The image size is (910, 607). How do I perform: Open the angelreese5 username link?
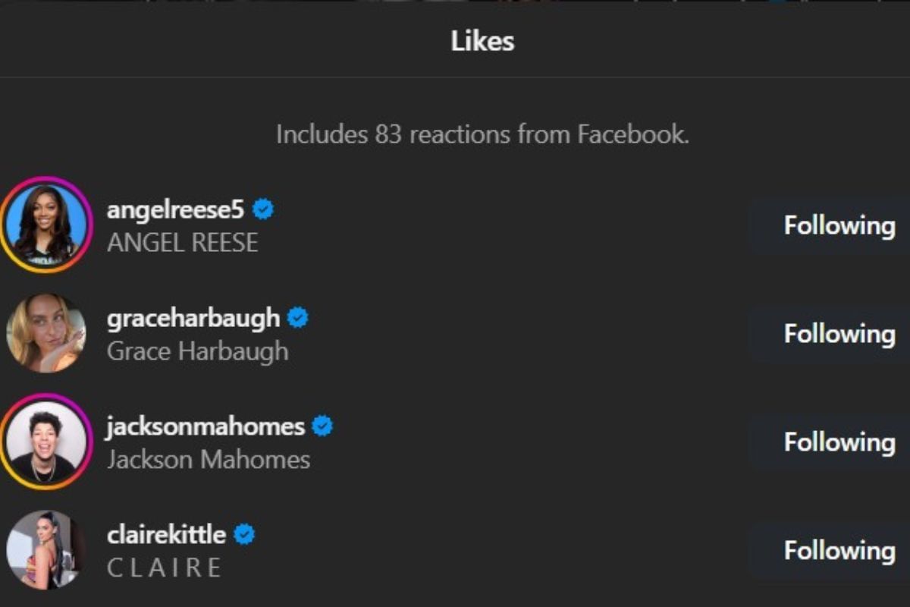click(176, 209)
